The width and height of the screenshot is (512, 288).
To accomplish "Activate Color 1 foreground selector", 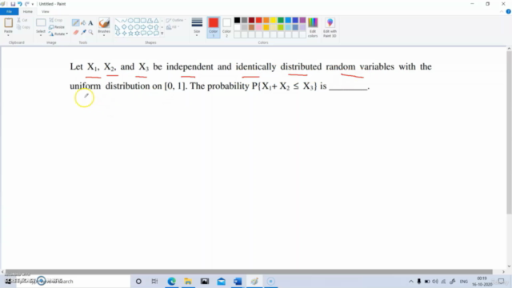I will coord(214,27).
